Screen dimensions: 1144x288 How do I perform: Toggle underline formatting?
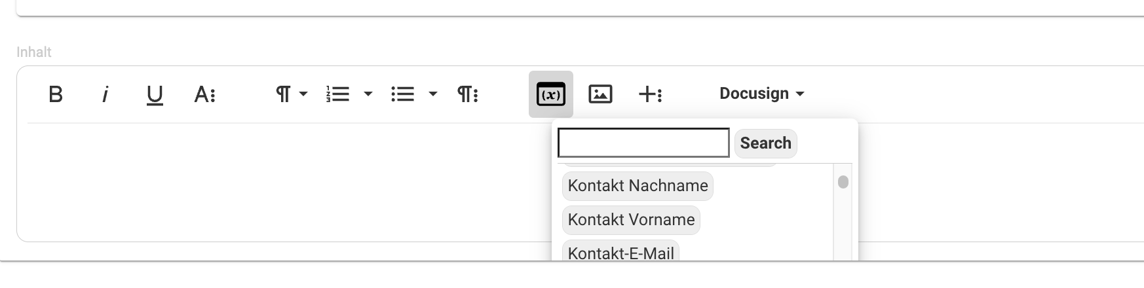[155, 95]
